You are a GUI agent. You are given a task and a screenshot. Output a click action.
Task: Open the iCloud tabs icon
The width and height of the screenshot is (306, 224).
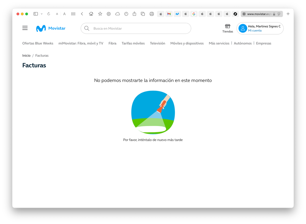(x=117, y=14)
